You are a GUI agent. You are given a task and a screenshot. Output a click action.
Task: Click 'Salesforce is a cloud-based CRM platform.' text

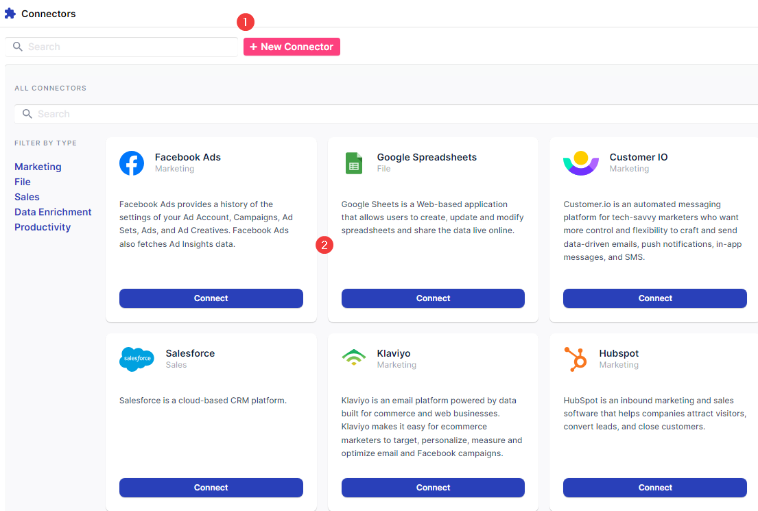203,401
